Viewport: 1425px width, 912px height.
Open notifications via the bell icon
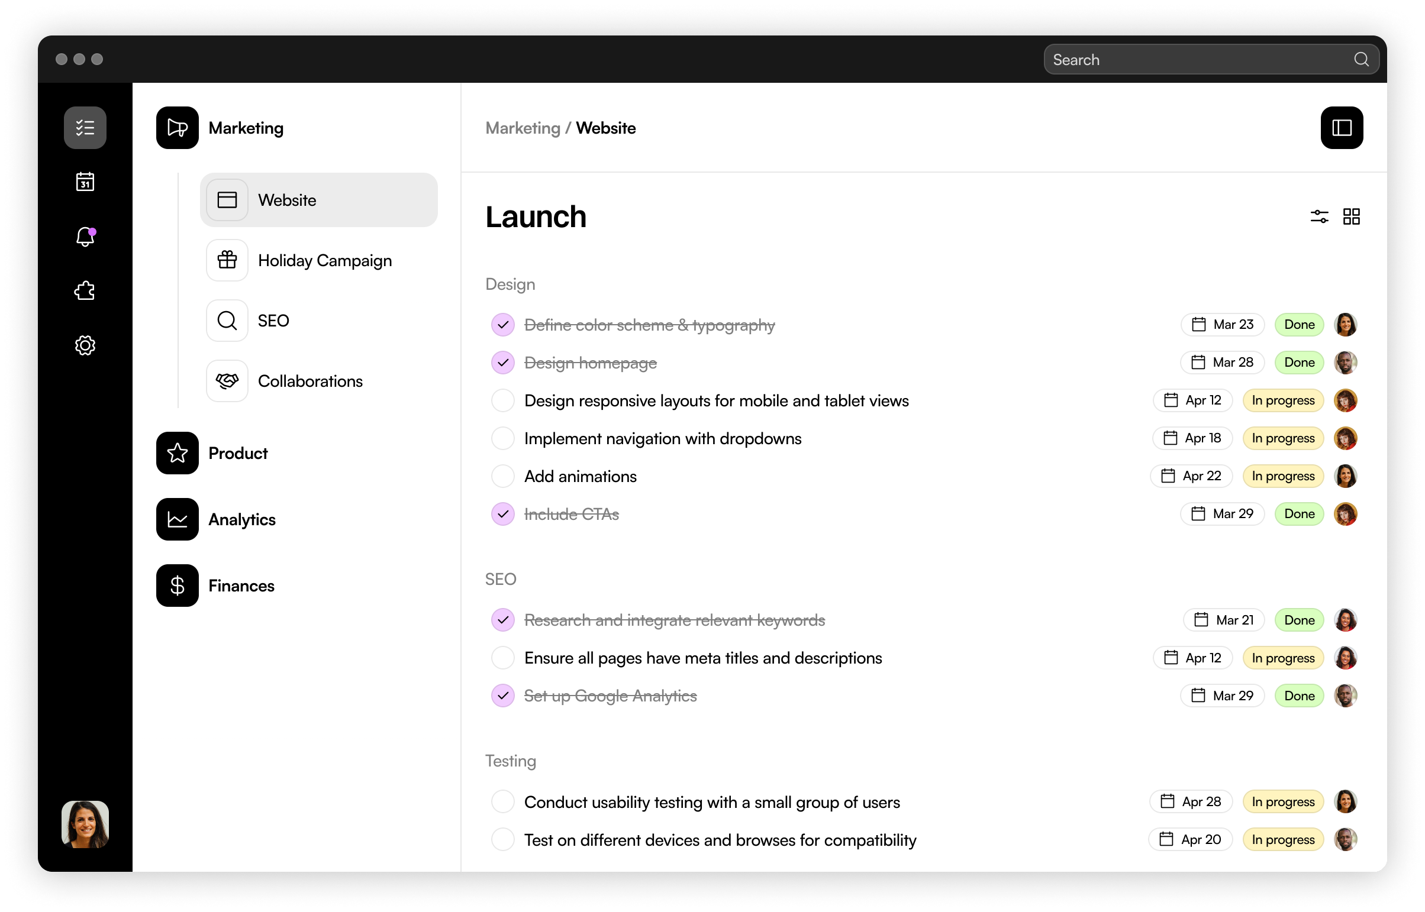pyautogui.click(x=85, y=237)
